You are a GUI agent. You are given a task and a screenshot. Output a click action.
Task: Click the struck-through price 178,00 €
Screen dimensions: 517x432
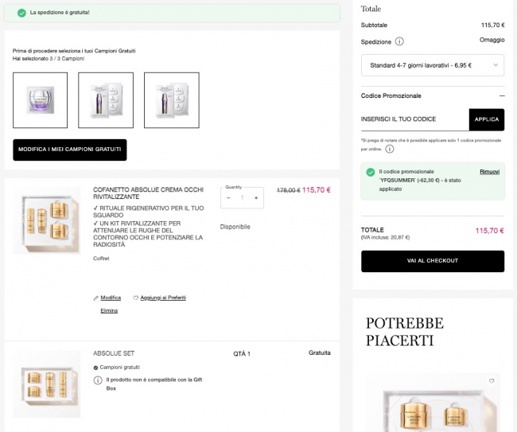pos(288,190)
